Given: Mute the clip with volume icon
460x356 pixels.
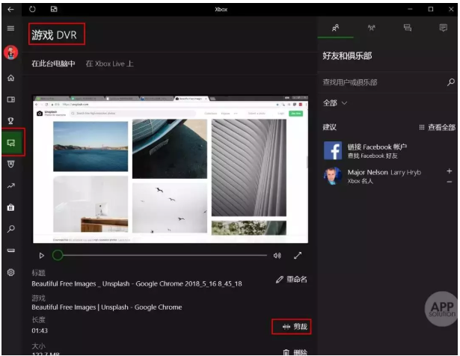Looking at the screenshot, I should (x=277, y=256).
